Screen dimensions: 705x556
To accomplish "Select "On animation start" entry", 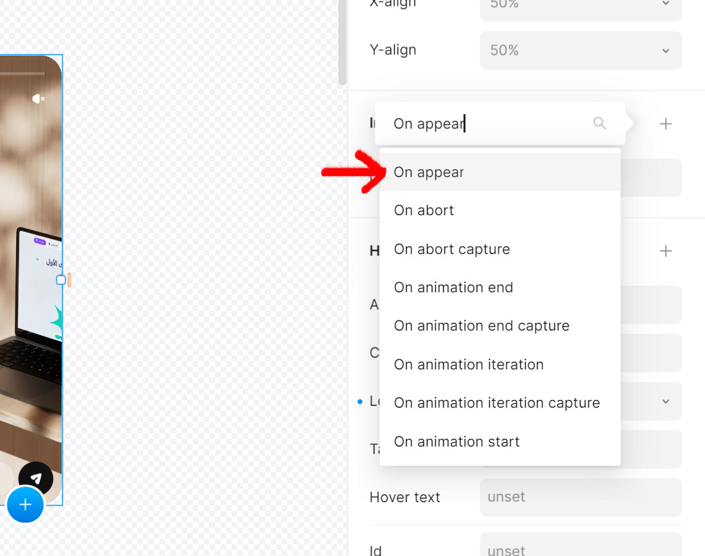I will pyautogui.click(x=456, y=442).
